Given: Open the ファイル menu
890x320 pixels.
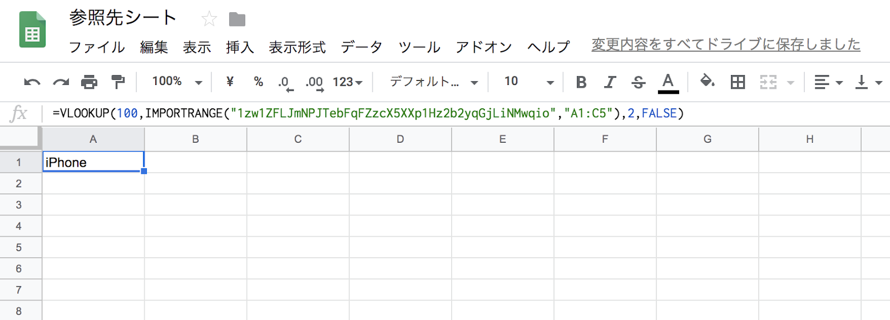Looking at the screenshot, I should pyautogui.click(x=97, y=47).
